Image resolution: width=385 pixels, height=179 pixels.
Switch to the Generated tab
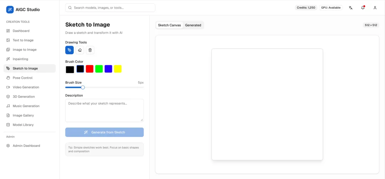click(193, 25)
